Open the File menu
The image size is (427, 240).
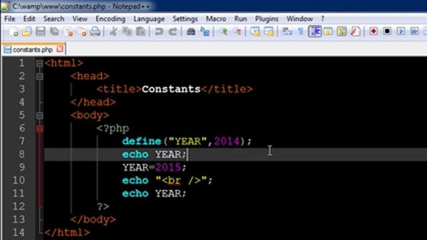click(10, 19)
